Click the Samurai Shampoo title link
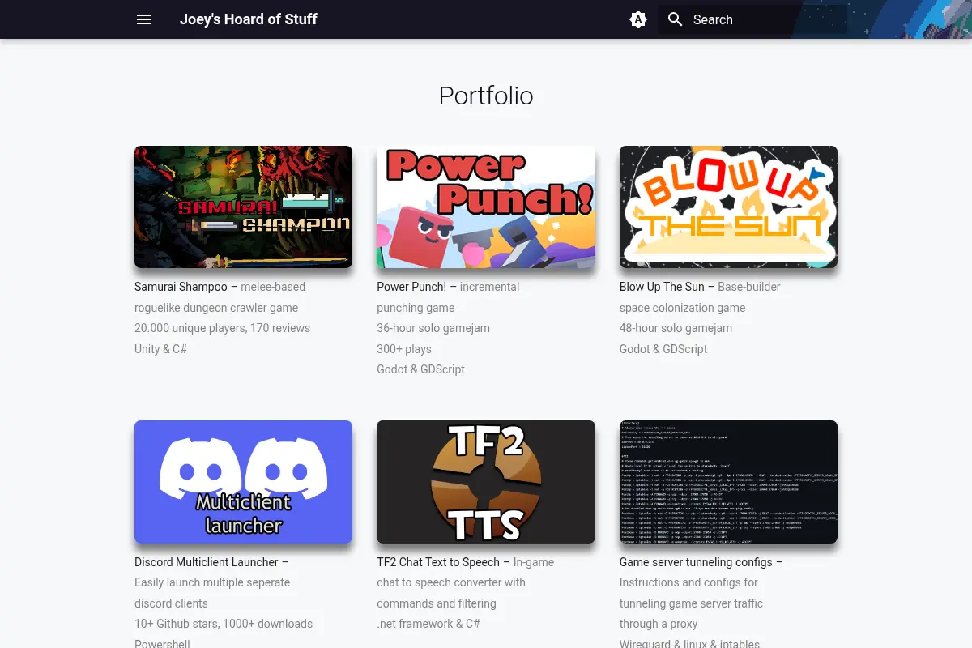The width and height of the screenshot is (972, 648). pyautogui.click(x=181, y=287)
